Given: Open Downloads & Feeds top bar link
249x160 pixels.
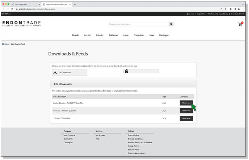Looking at the screenshot, I should [237, 14].
